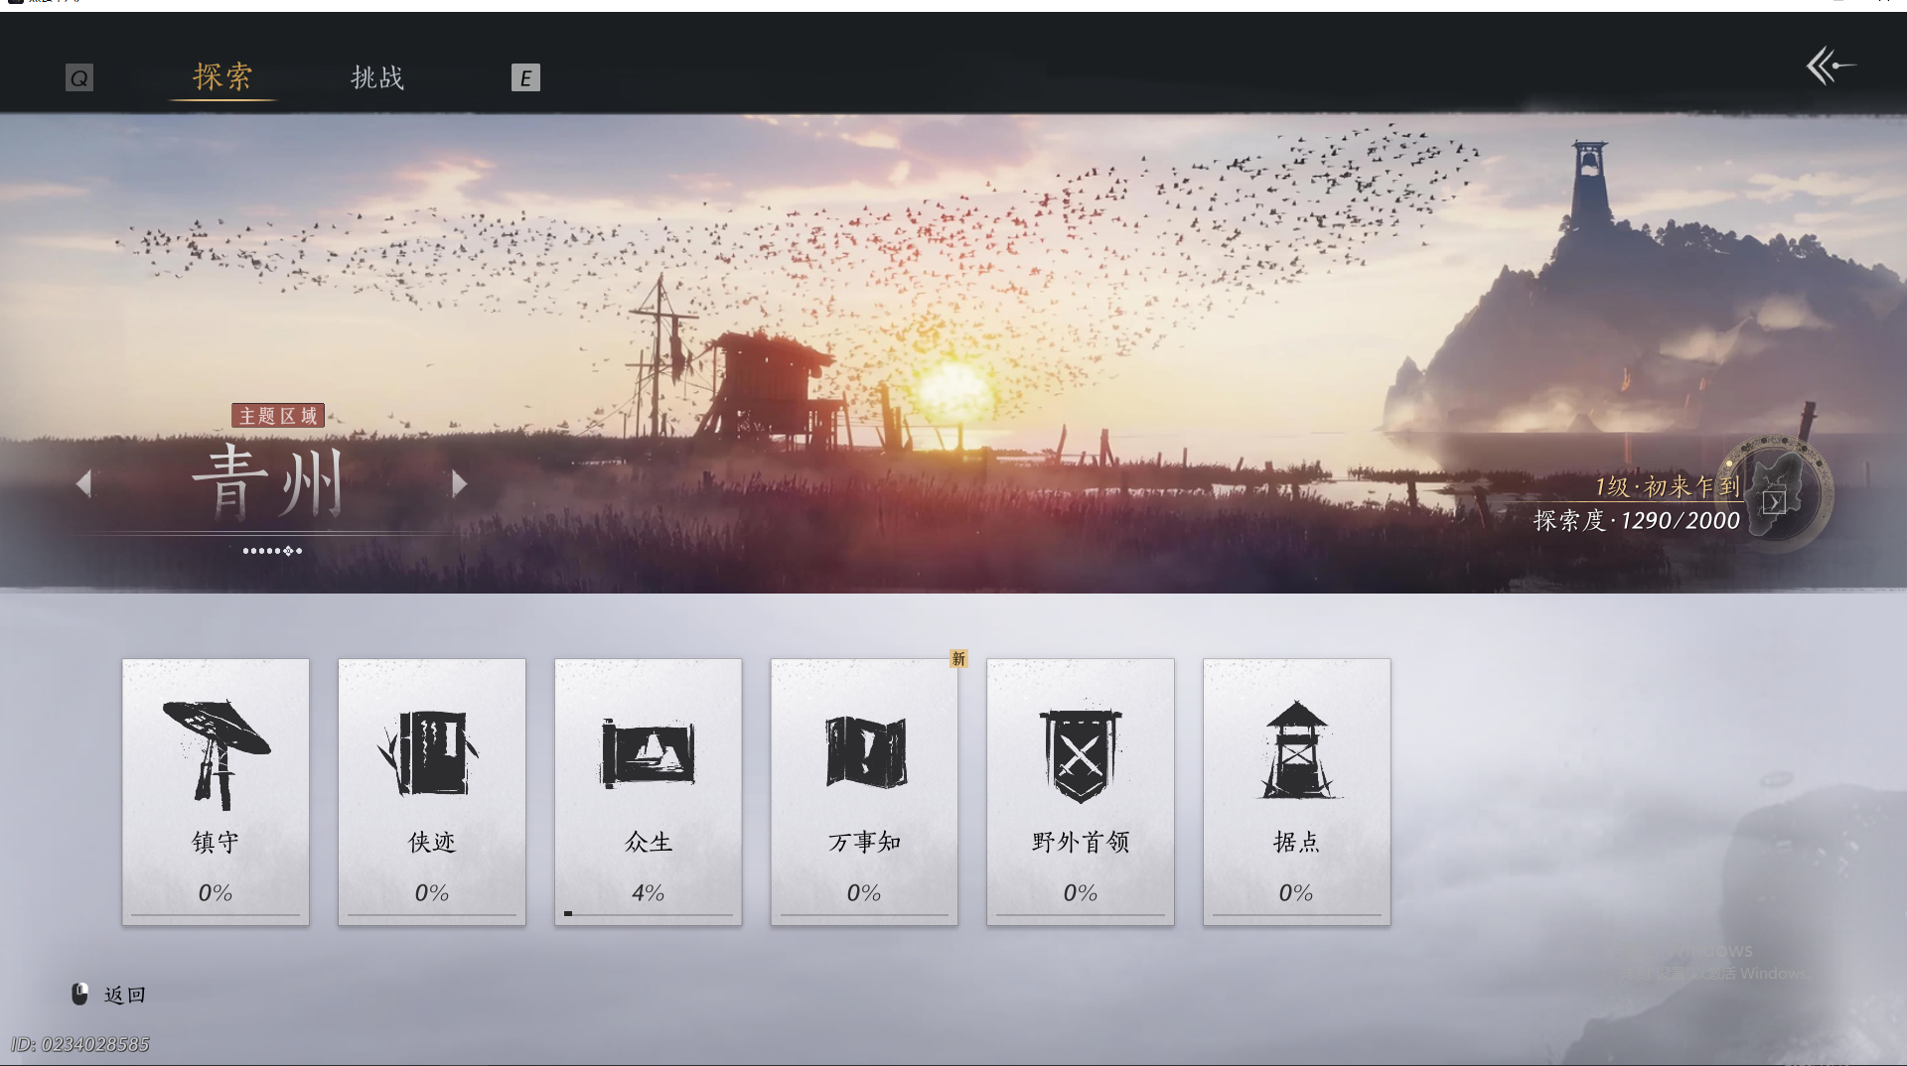1907x1066 pixels.
Task: Click the 野外首领 card label
Action: click(x=1081, y=843)
